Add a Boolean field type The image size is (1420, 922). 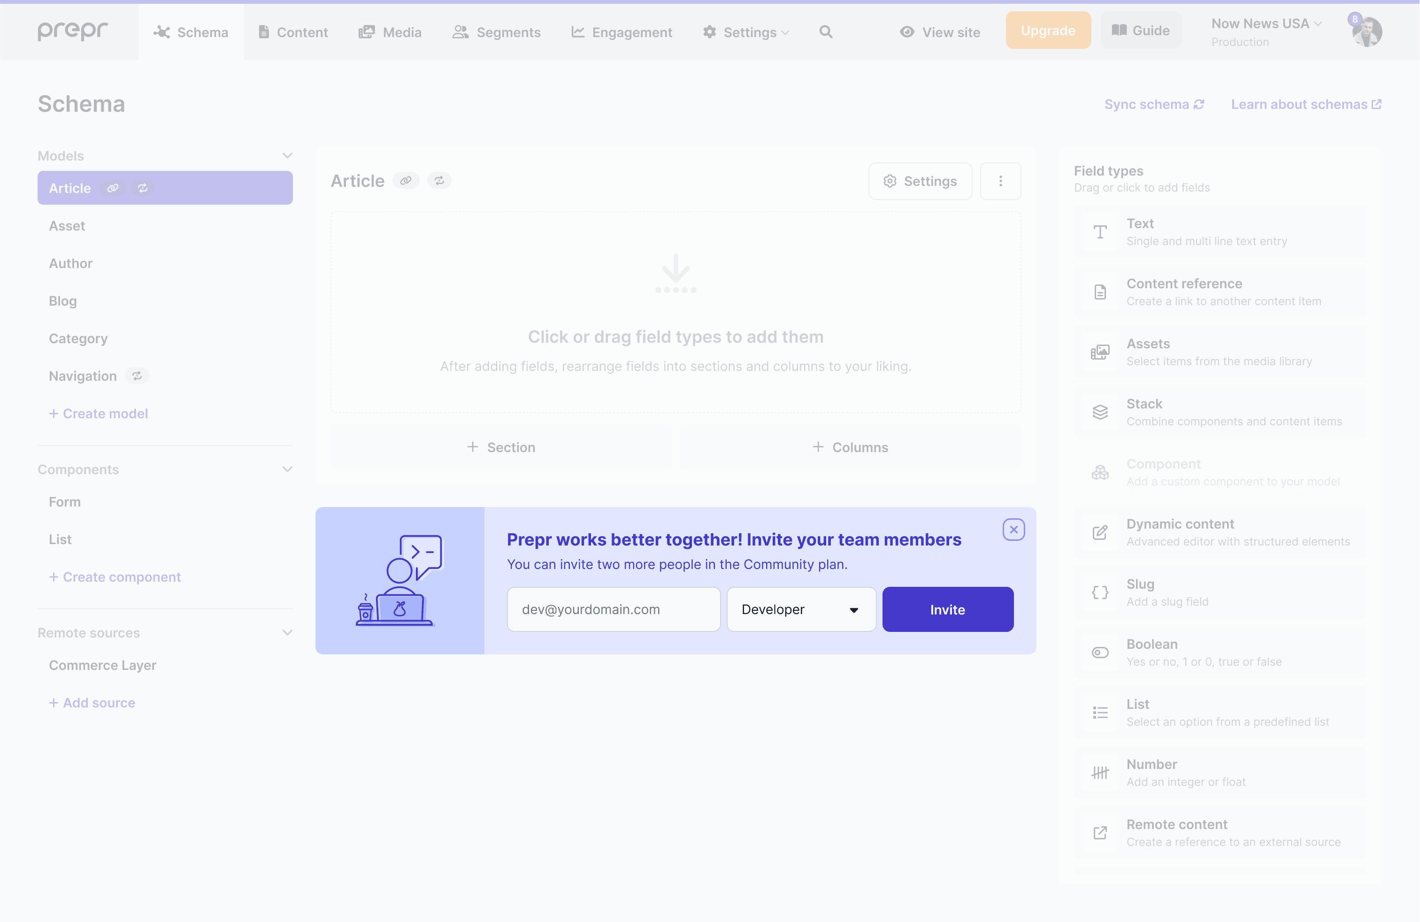coord(1220,652)
